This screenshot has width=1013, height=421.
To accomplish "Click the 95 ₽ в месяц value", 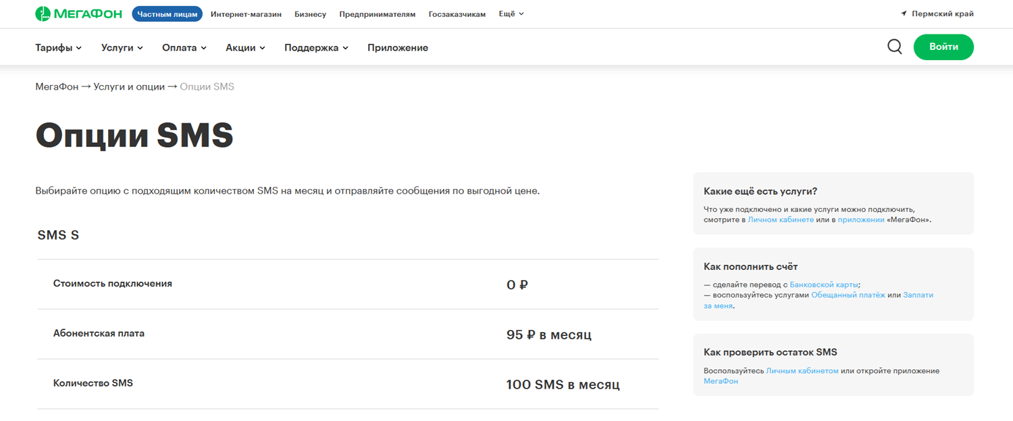I will [549, 335].
